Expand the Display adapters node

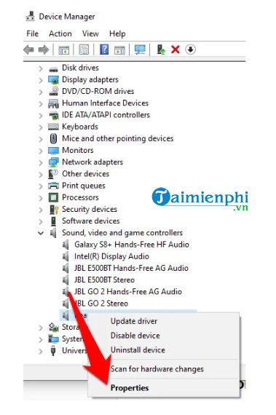[x=41, y=80]
